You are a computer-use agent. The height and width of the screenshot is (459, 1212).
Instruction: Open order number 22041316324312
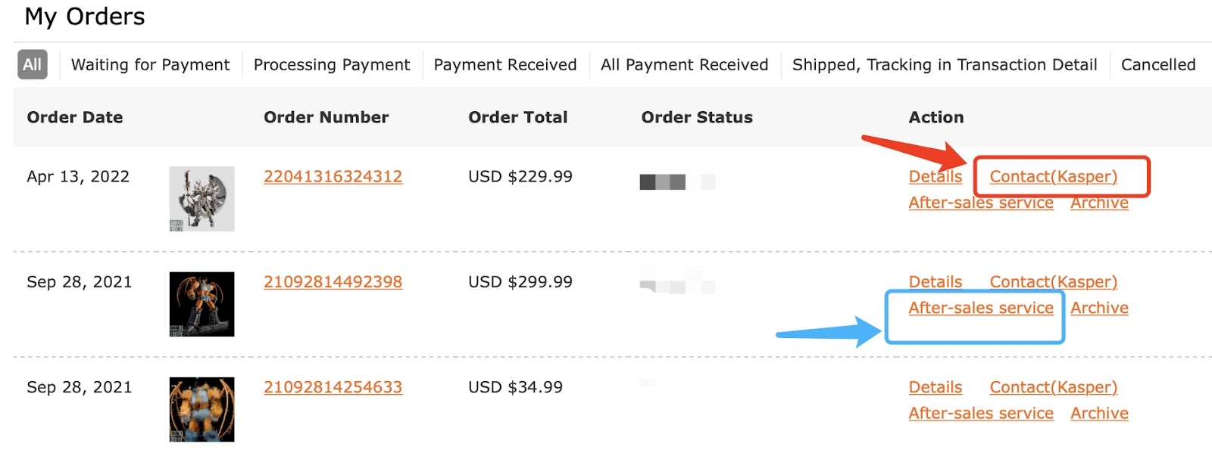click(x=333, y=177)
